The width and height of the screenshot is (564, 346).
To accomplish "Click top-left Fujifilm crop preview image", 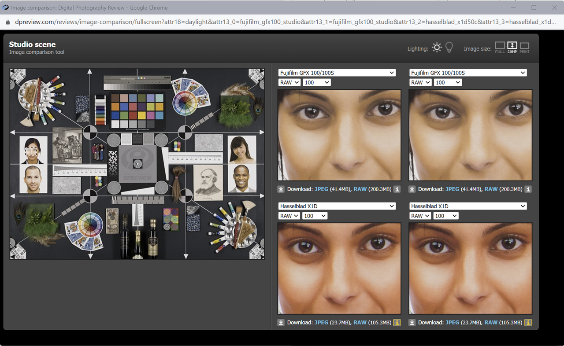I will 339,135.
